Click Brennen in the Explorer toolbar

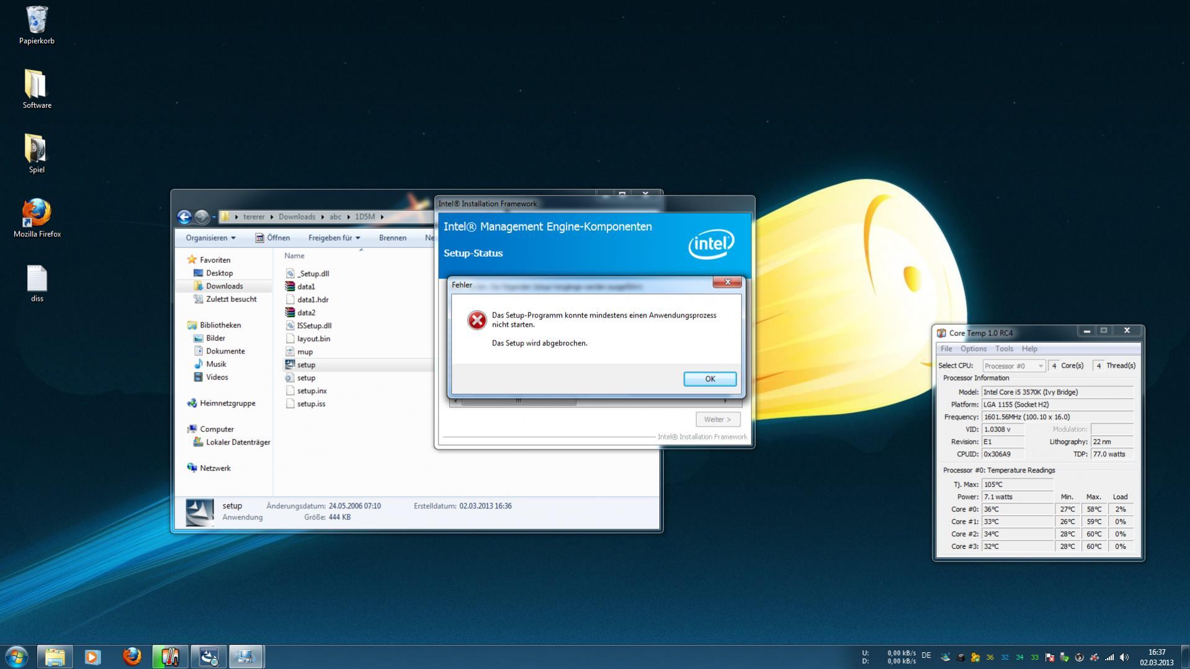[x=392, y=237]
